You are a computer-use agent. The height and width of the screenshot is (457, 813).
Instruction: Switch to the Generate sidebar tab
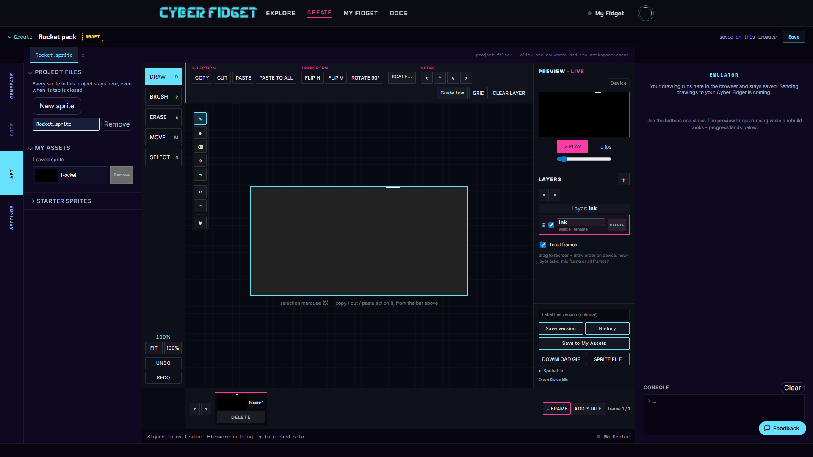point(12,86)
